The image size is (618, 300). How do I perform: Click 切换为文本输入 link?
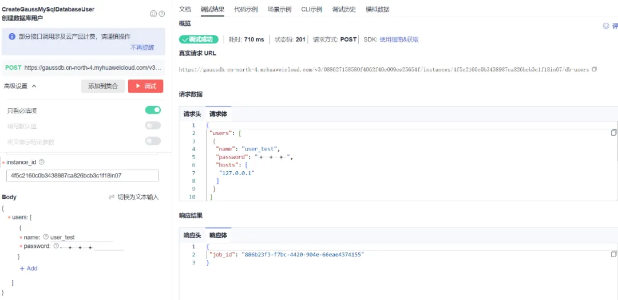pyautogui.click(x=138, y=197)
